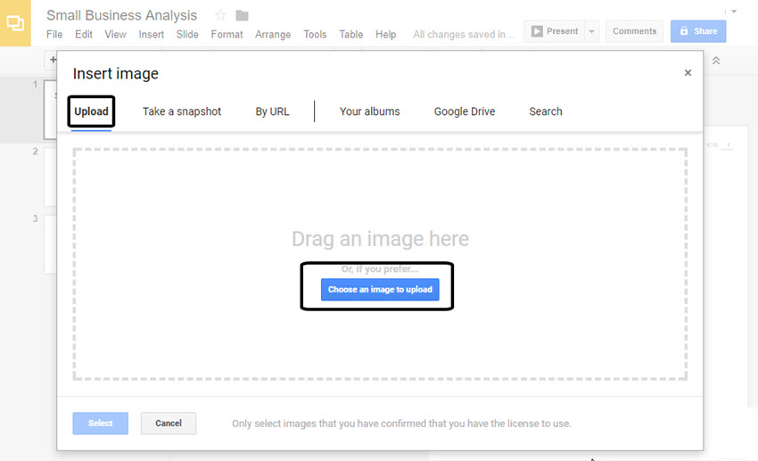This screenshot has width=758, height=461.
Task: Open the Your albums tab
Action: tap(370, 111)
